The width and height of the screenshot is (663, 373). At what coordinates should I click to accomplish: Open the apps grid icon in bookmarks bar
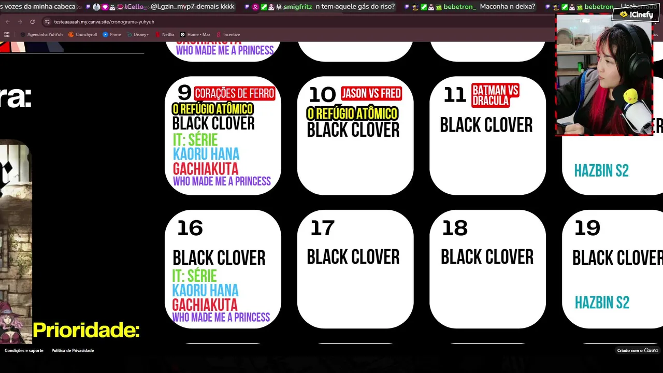[7, 35]
